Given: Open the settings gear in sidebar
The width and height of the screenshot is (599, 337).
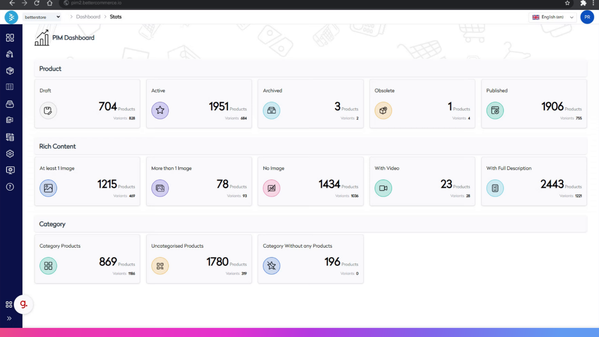Looking at the screenshot, I should pos(10,154).
